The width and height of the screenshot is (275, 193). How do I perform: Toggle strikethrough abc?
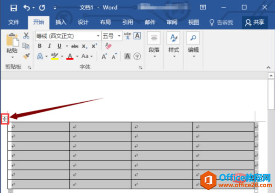point(75,46)
